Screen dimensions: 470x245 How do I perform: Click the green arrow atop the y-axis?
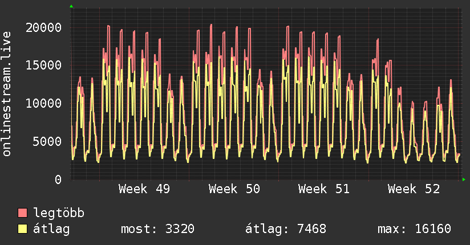point(71,6)
